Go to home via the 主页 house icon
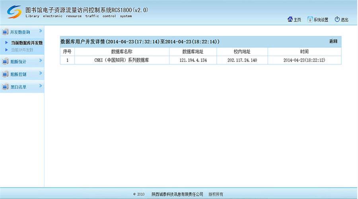 [x=290, y=20]
